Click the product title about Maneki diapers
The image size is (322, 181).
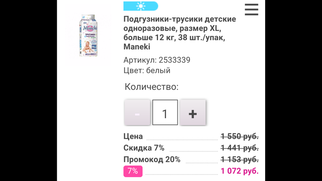click(179, 33)
